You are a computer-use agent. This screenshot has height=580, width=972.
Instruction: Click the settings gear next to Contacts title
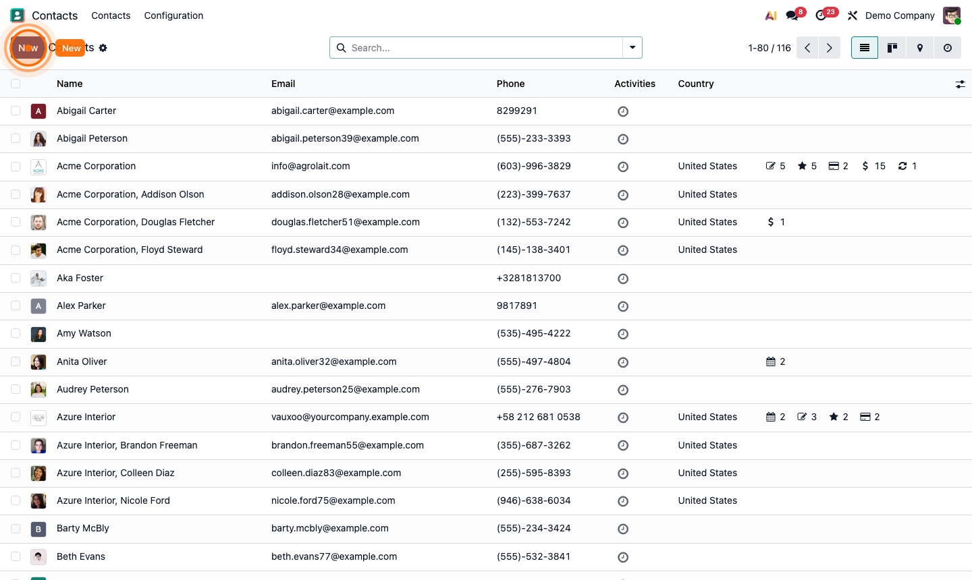coord(103,47)
